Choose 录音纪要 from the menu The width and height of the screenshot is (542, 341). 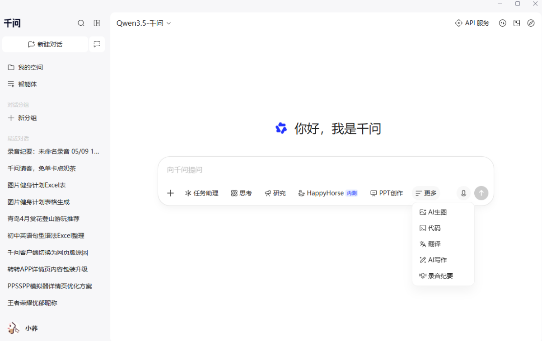click(443, 276)
